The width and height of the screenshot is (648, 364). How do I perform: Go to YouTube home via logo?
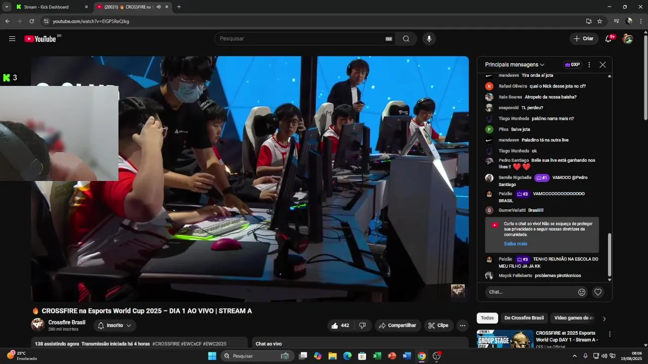point(40,39)
